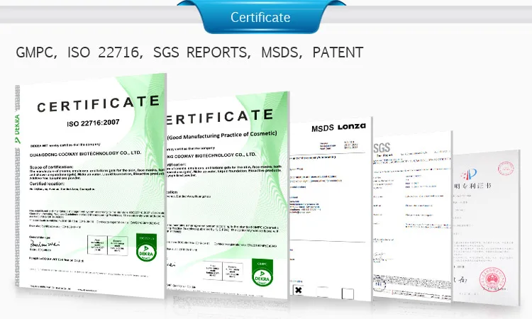Click the blue Certificate banner heading

pos(260,17)
